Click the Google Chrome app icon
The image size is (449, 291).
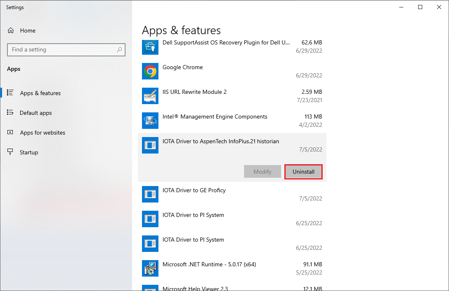(x=150, y=71)
